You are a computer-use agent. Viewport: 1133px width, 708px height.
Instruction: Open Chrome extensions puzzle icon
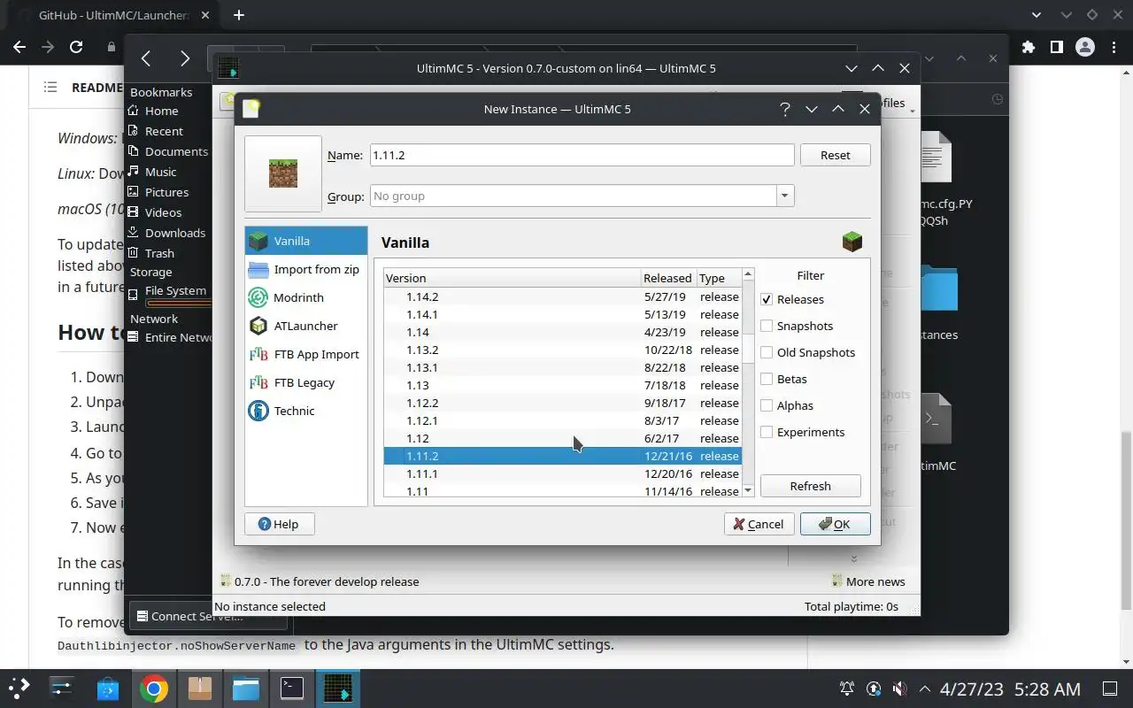(1028, 47)
